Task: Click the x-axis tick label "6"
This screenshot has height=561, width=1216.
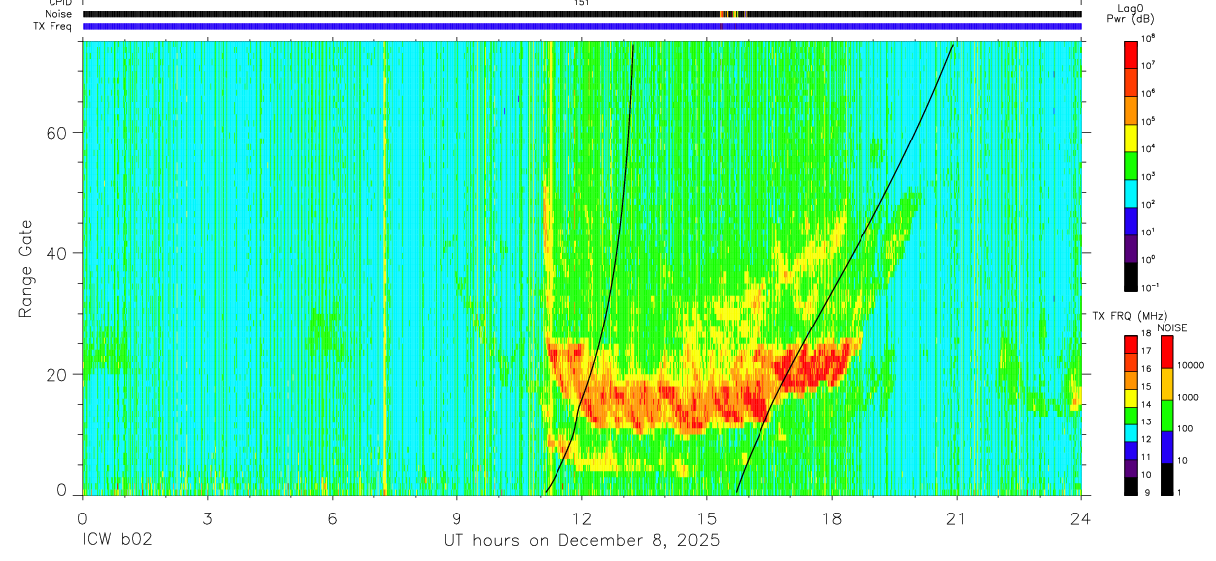Action: (332, 517)
